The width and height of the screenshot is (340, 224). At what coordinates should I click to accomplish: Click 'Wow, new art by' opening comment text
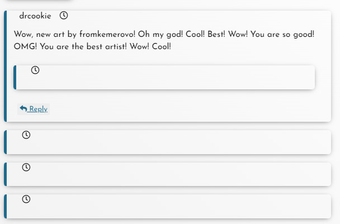[45, 34]
